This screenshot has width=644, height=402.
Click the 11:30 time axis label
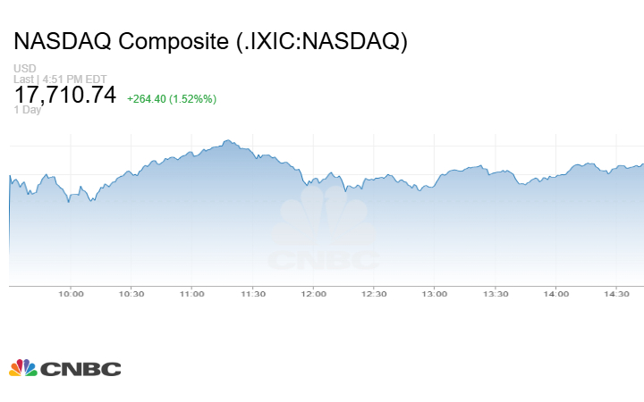click(252, 294)
